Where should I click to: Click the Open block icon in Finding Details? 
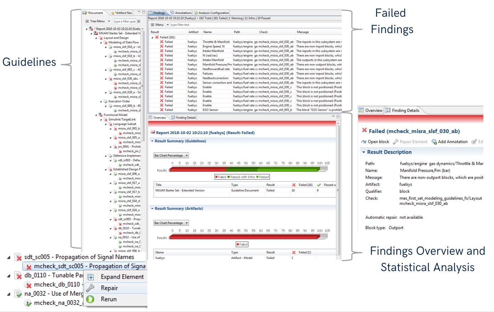coord(364,142)
